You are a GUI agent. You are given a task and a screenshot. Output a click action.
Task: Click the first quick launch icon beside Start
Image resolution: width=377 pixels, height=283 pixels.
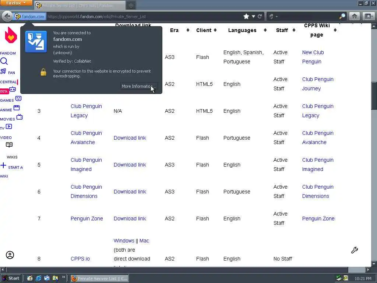[29, 279]
